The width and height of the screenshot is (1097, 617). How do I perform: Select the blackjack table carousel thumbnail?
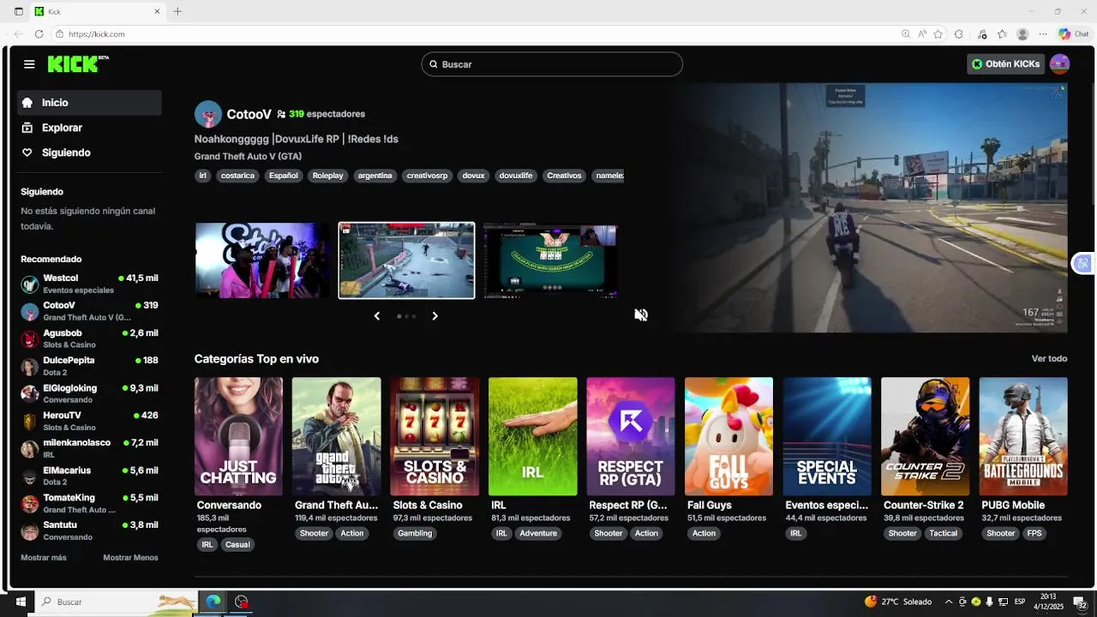pyautogui.click(x=550, y=261)
